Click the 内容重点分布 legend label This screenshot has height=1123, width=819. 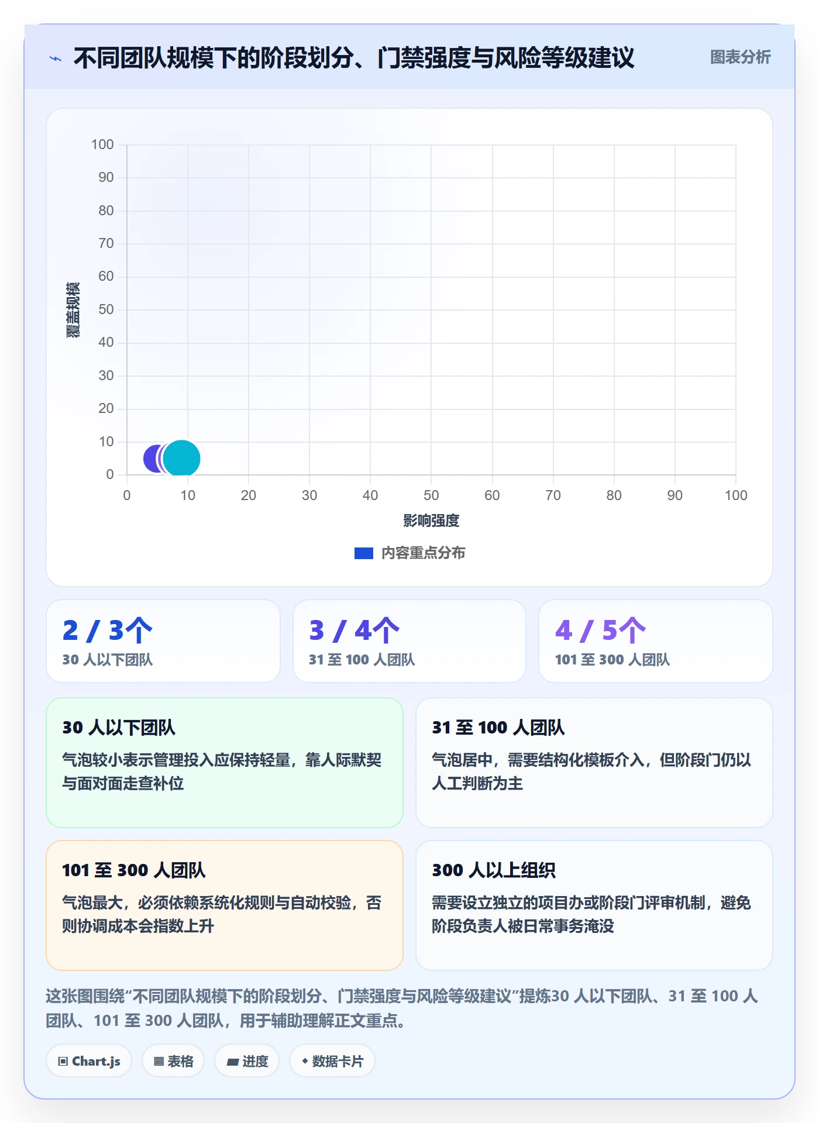pos(423,553)
